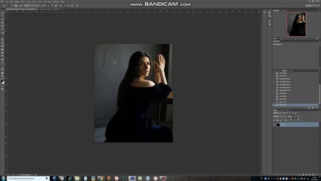321x181 pixels.
Task: Set the background color swatch
Action: 4,82
